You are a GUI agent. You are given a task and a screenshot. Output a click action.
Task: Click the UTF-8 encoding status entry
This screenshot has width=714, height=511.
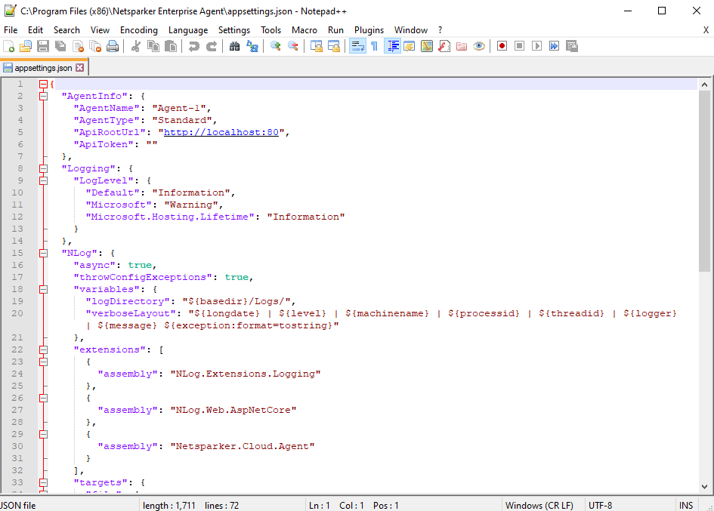pyautogui.click(x=600, y=506)
